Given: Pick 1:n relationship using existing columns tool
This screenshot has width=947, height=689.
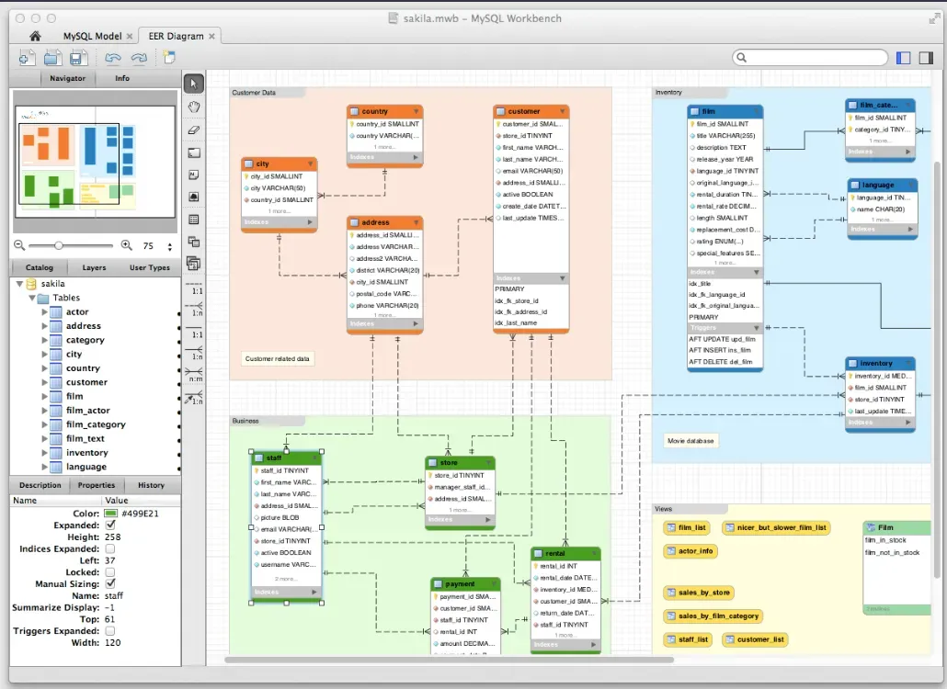Looking at the screenshot, I should click(193, 398).
